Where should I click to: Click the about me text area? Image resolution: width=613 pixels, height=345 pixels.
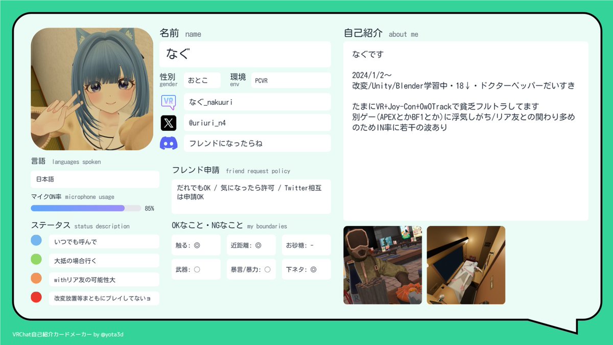click(466, 131)
